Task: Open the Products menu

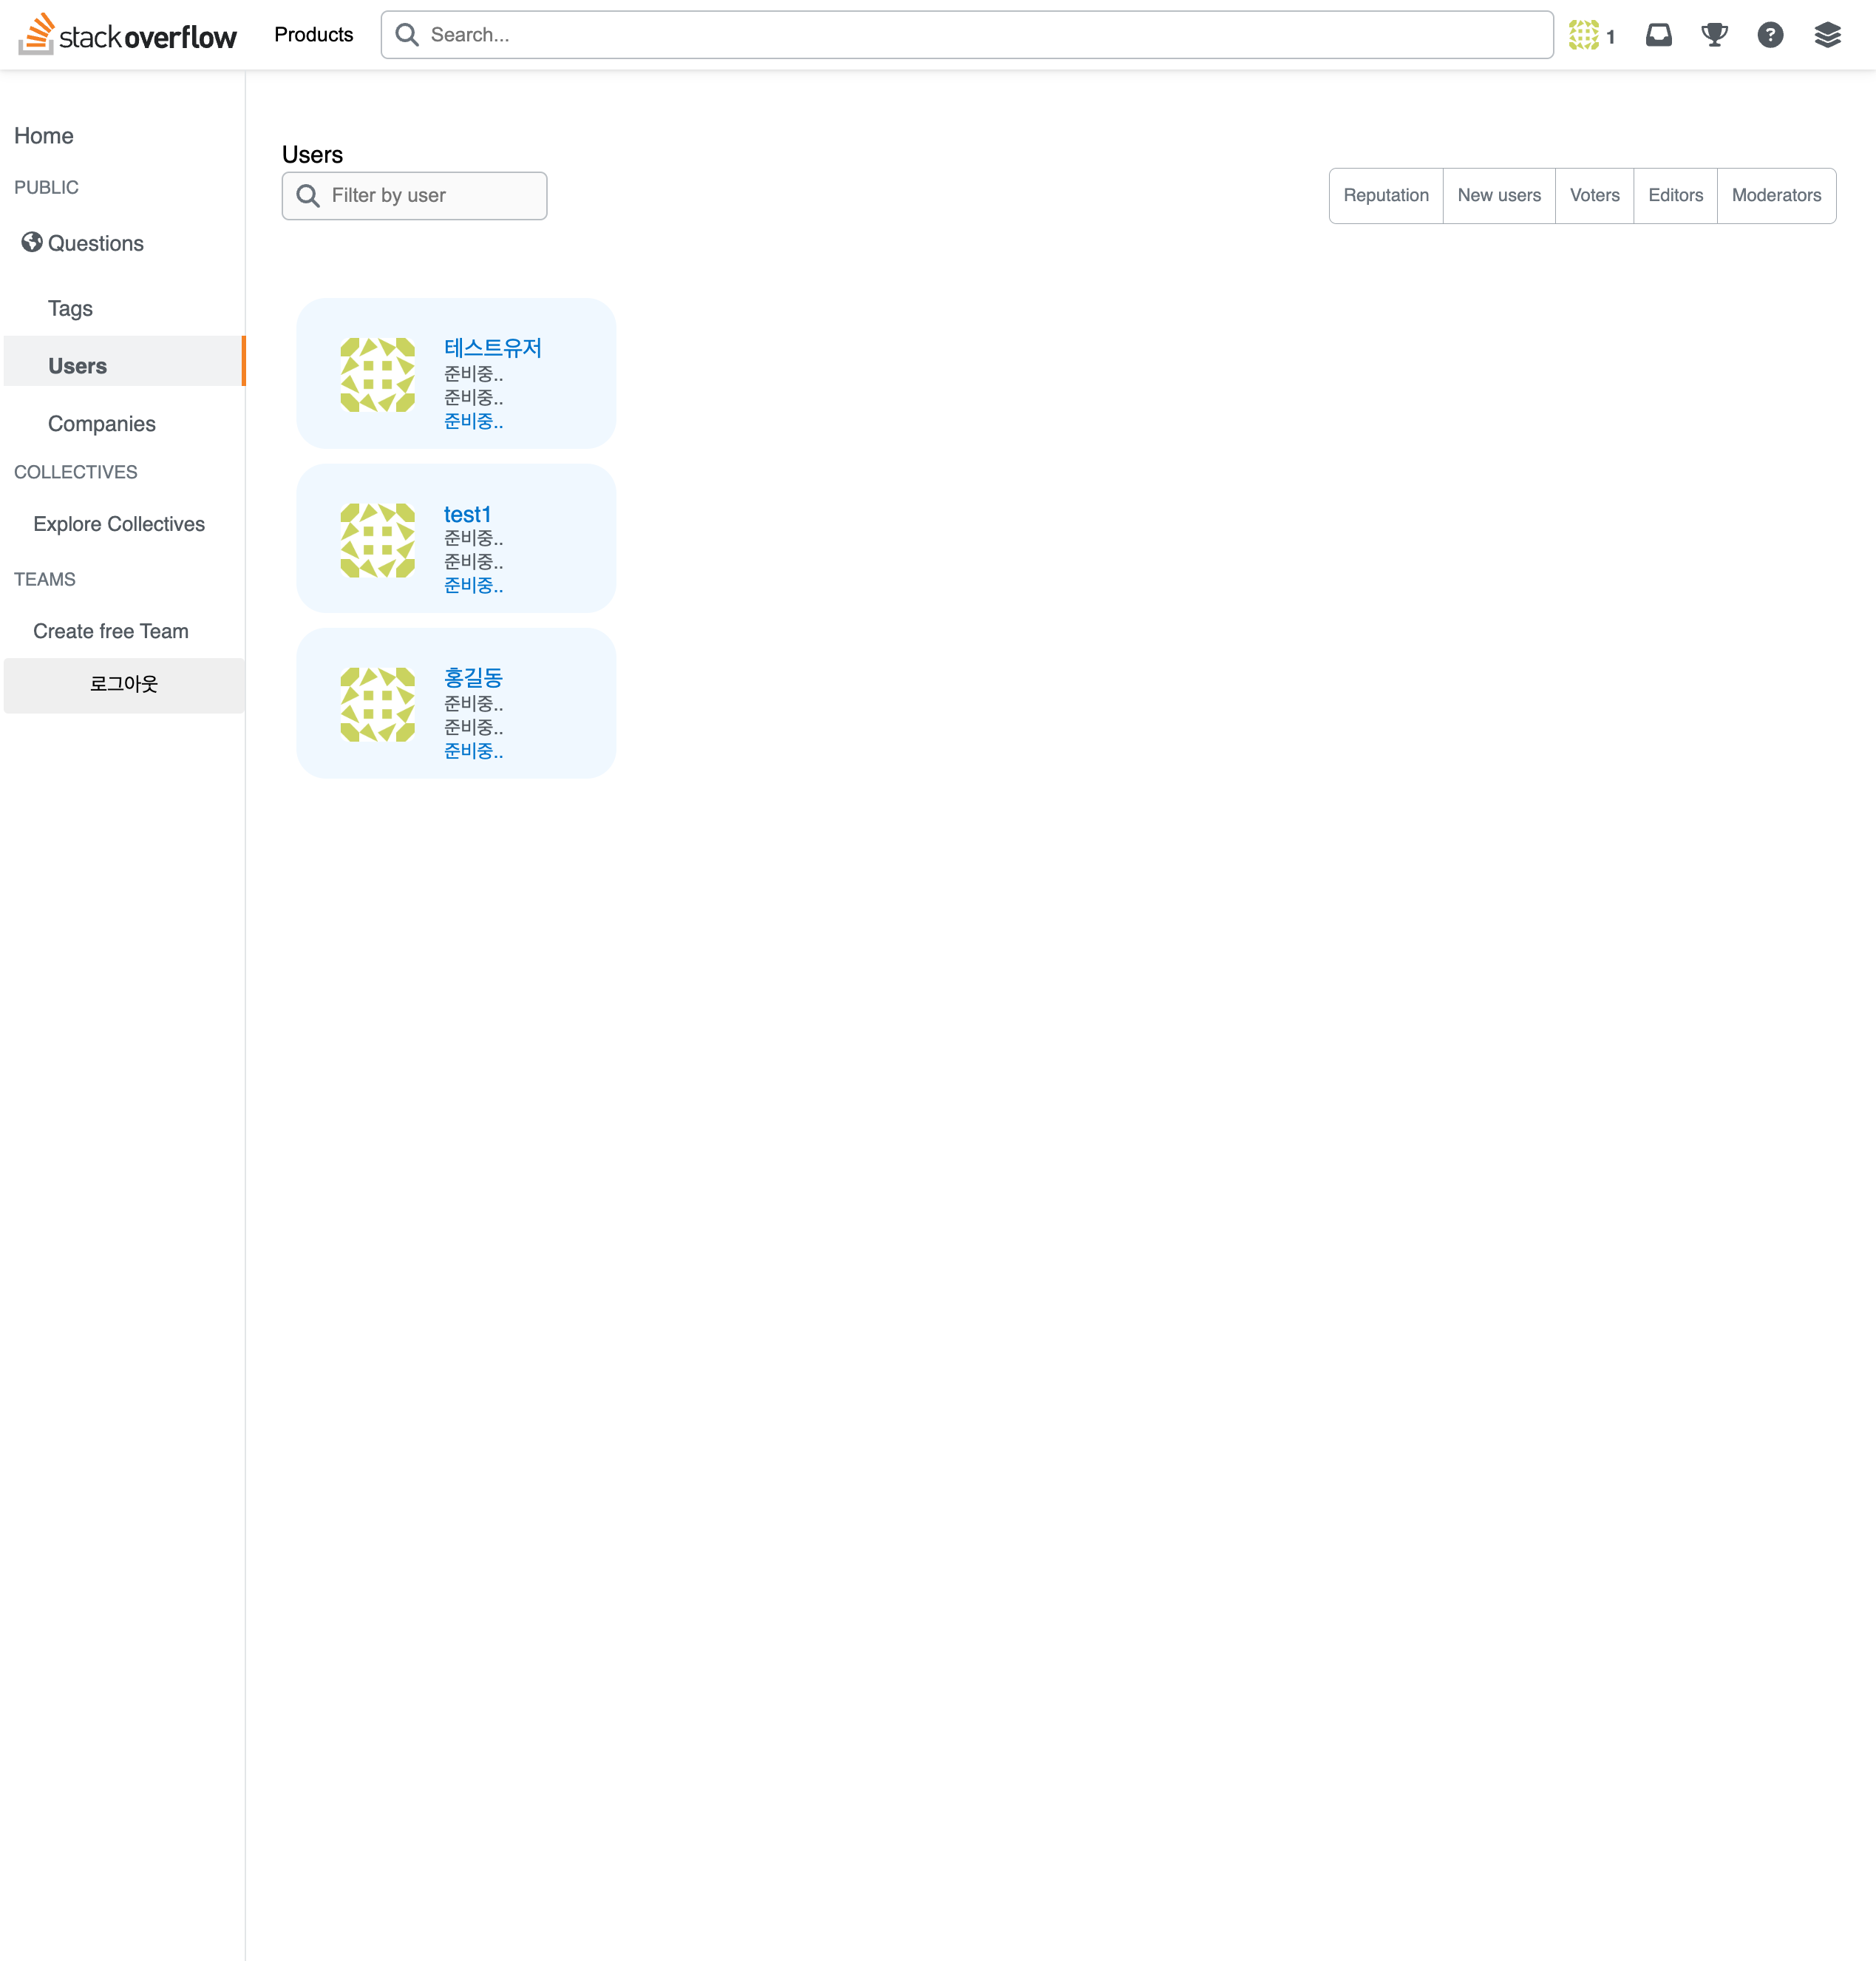Action: [x=314, y=35]
